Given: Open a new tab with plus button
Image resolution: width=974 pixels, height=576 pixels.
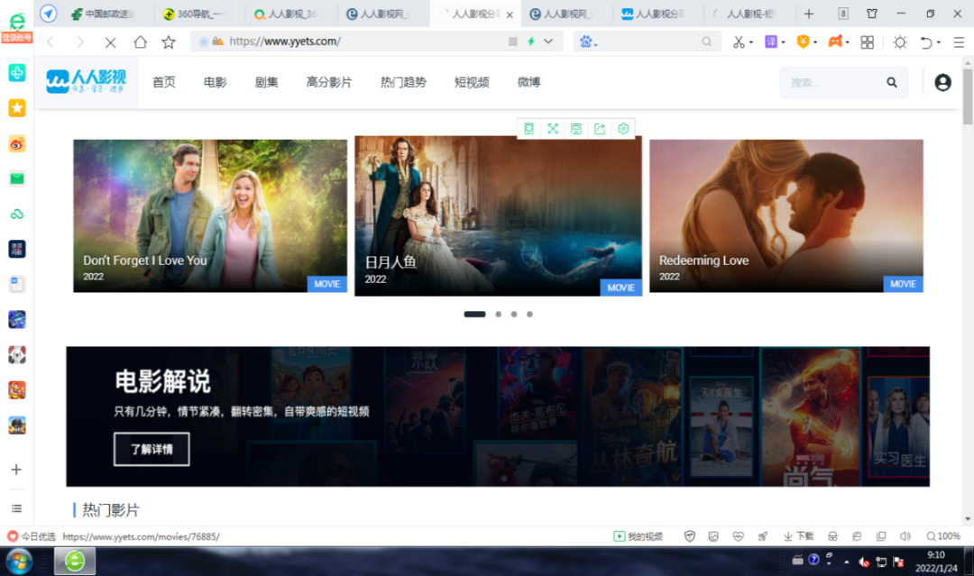Looking at the screenshot, I should 809,14.
